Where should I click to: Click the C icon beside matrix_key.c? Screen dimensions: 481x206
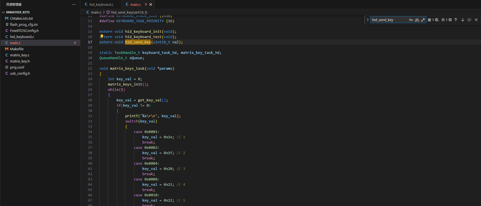[x=7, y=55]
